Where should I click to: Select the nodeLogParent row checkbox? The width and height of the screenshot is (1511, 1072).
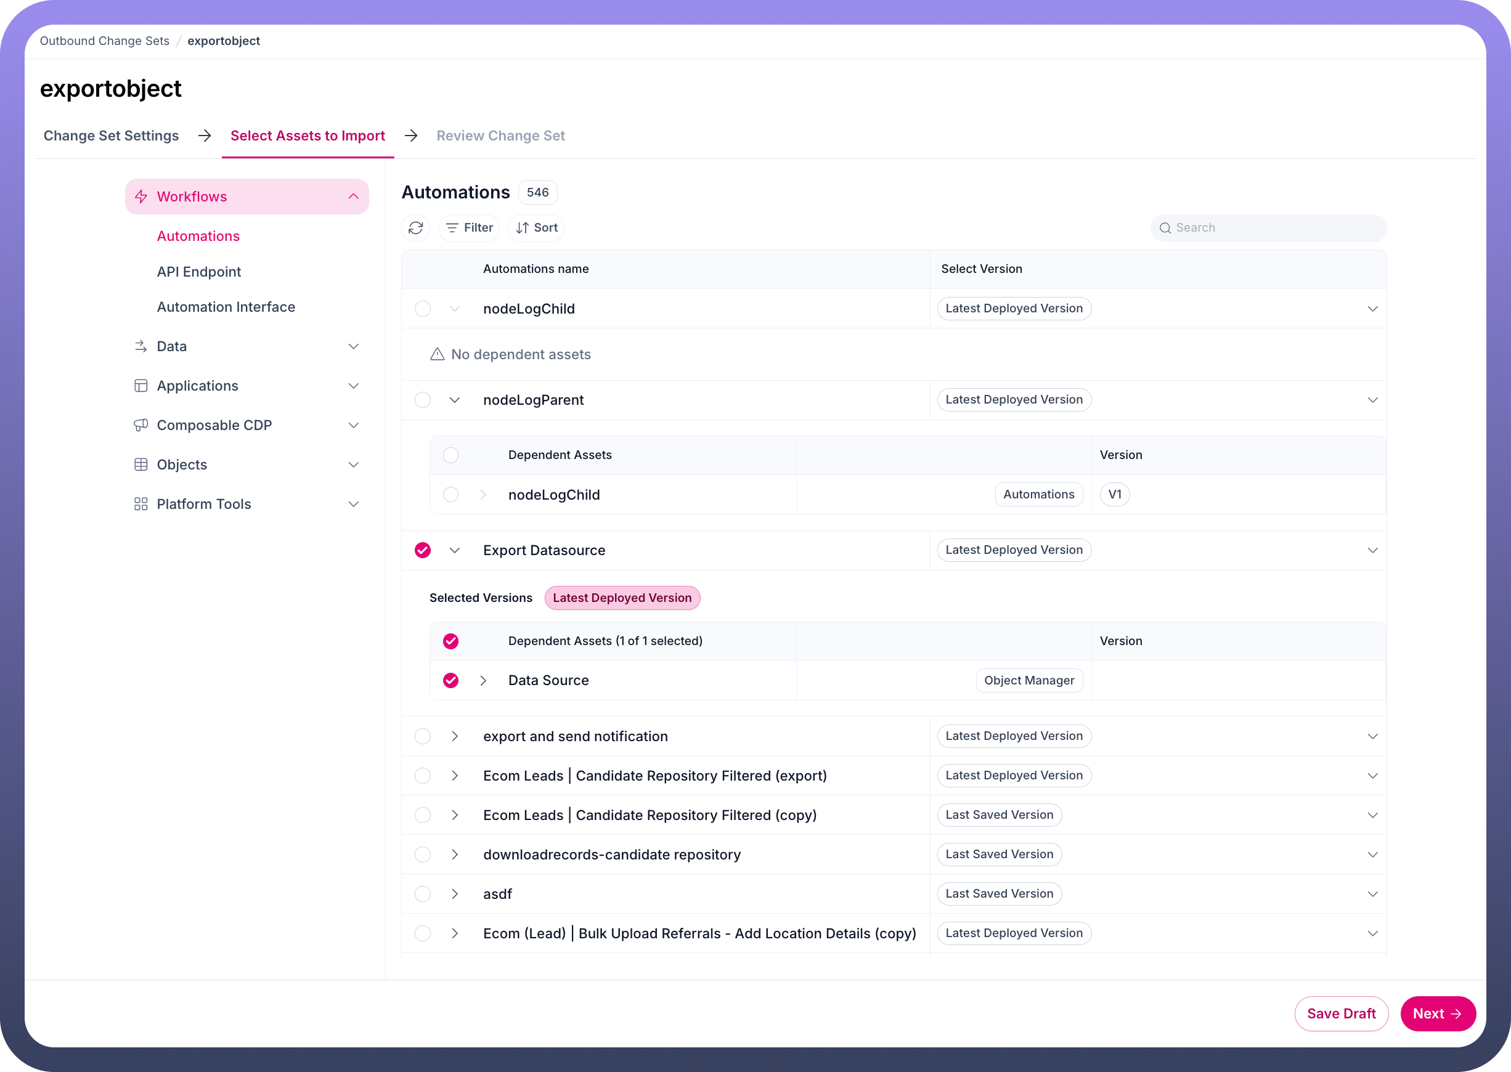(x=423, y=400)
